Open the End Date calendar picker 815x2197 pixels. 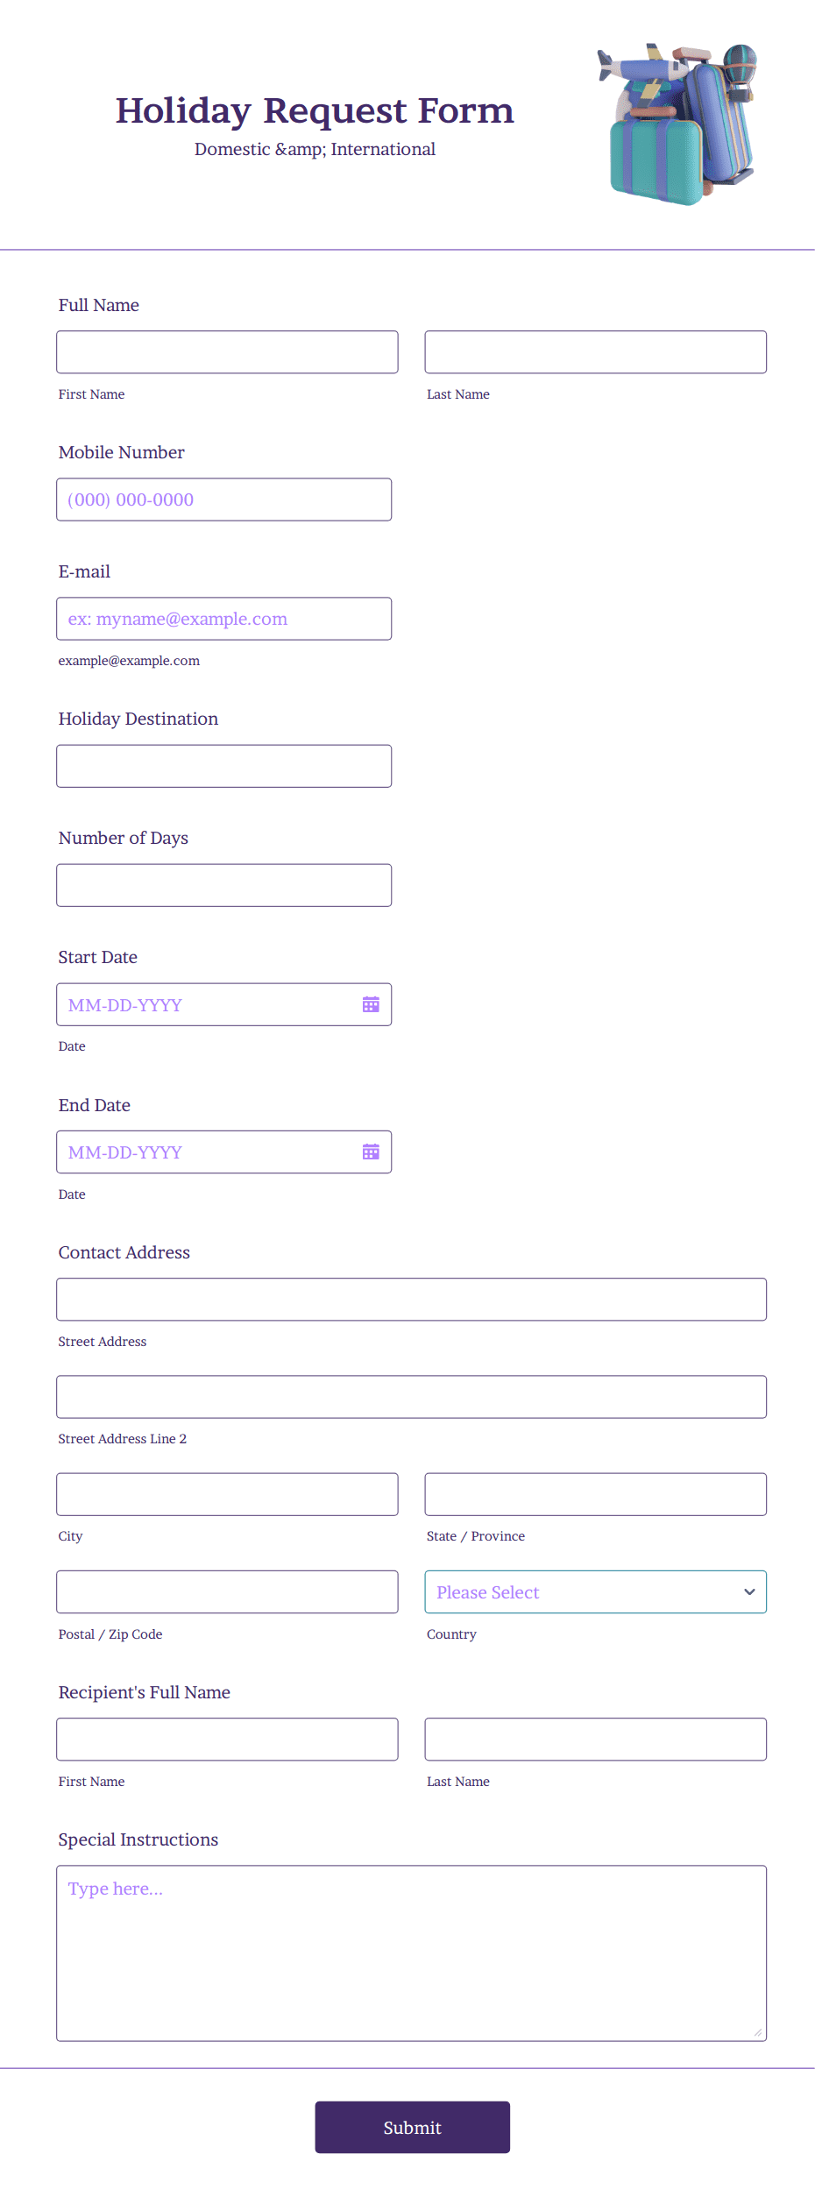[x=370, y=1152]
